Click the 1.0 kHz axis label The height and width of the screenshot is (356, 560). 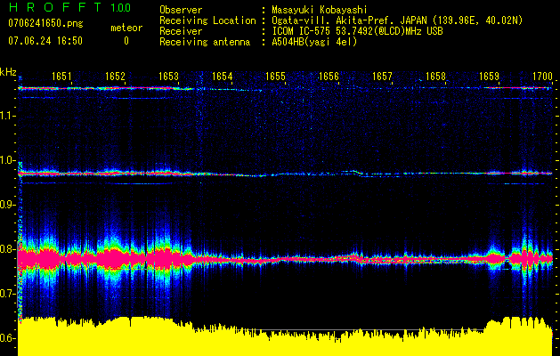click(x=8, y=160)
